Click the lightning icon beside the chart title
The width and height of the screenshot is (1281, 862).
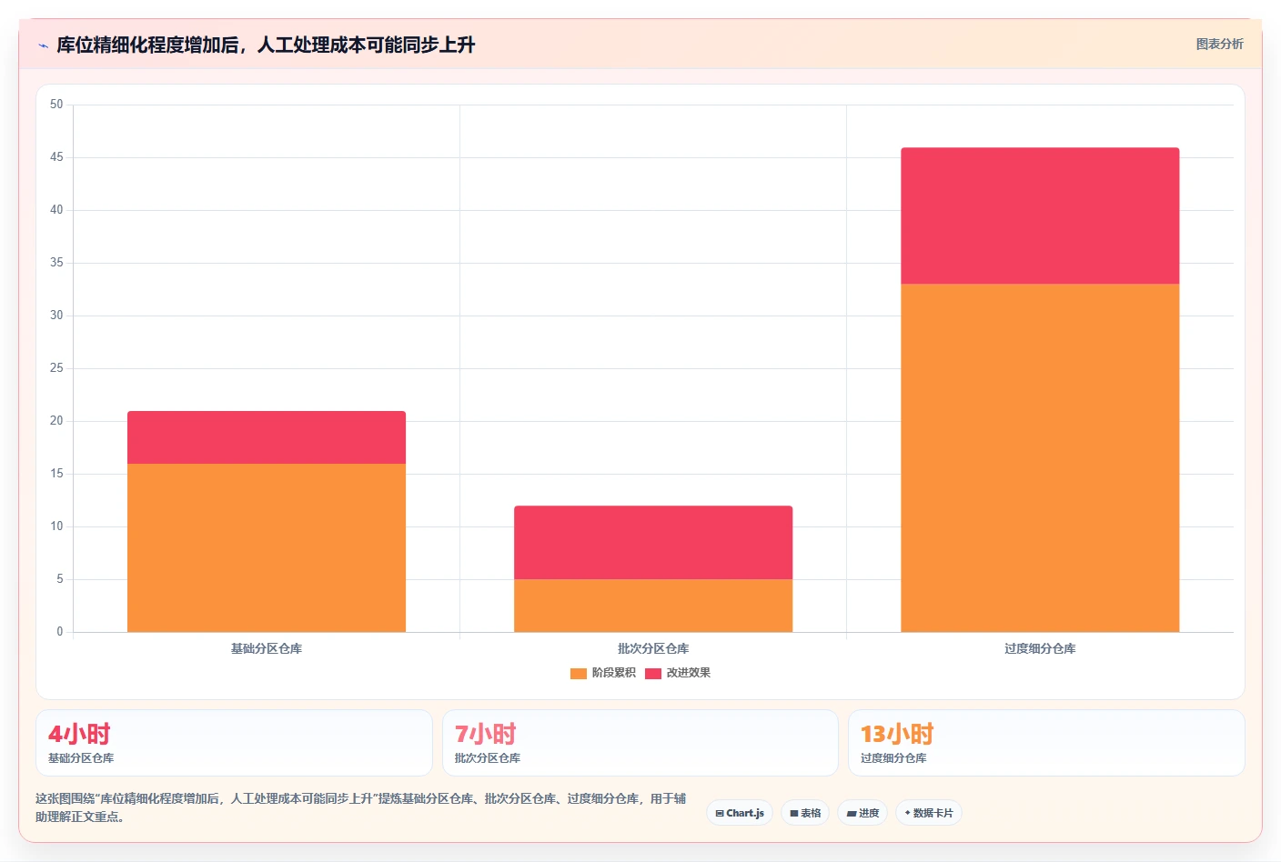(43, 45)
